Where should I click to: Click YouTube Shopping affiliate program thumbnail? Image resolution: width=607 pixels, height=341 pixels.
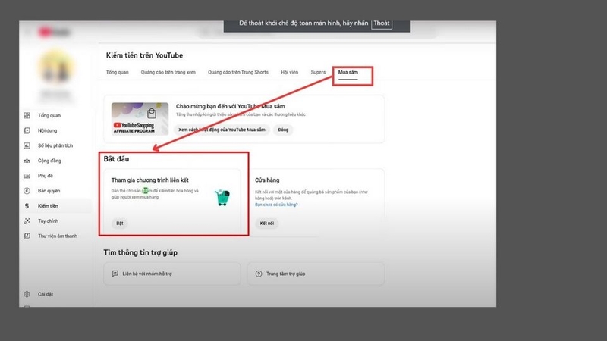(x=140, y=119)
